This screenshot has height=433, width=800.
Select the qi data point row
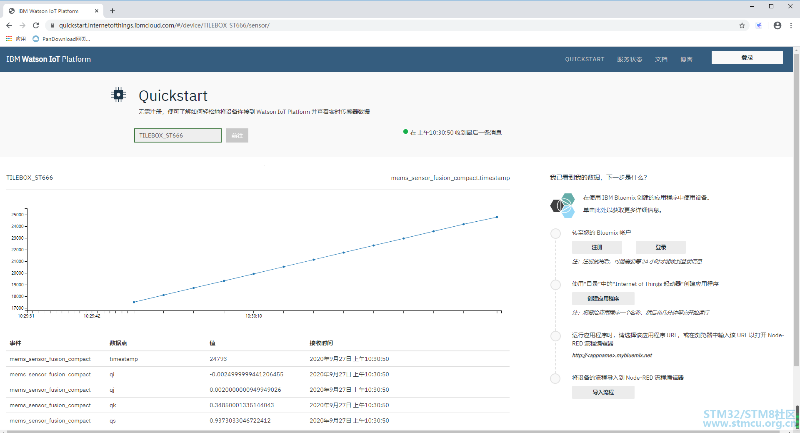click(258, 374)
